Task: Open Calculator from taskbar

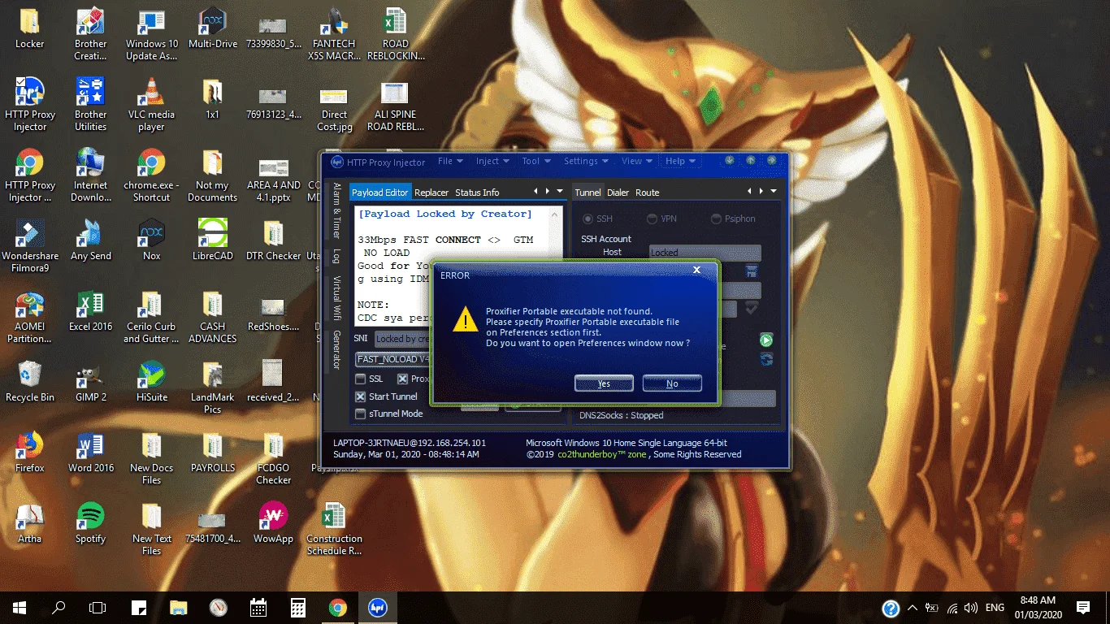Action: (x=298, y=607)
